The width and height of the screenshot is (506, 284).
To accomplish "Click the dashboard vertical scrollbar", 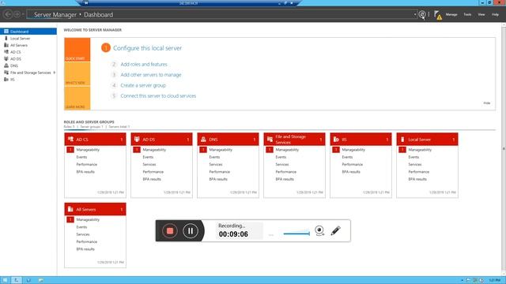I will pos(504,149).
